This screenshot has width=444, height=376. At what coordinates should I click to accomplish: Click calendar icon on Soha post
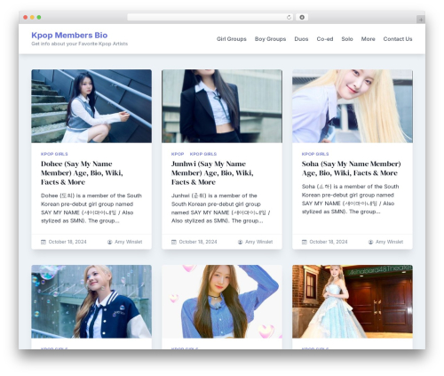point(305,242)
